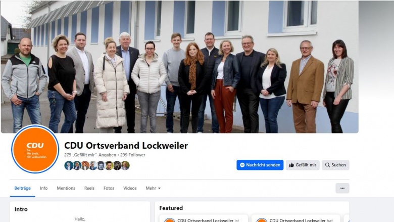Viewport: 394px width, 222px height.
Task: Go to the Reels tab
Action: [x=89, y=188]
